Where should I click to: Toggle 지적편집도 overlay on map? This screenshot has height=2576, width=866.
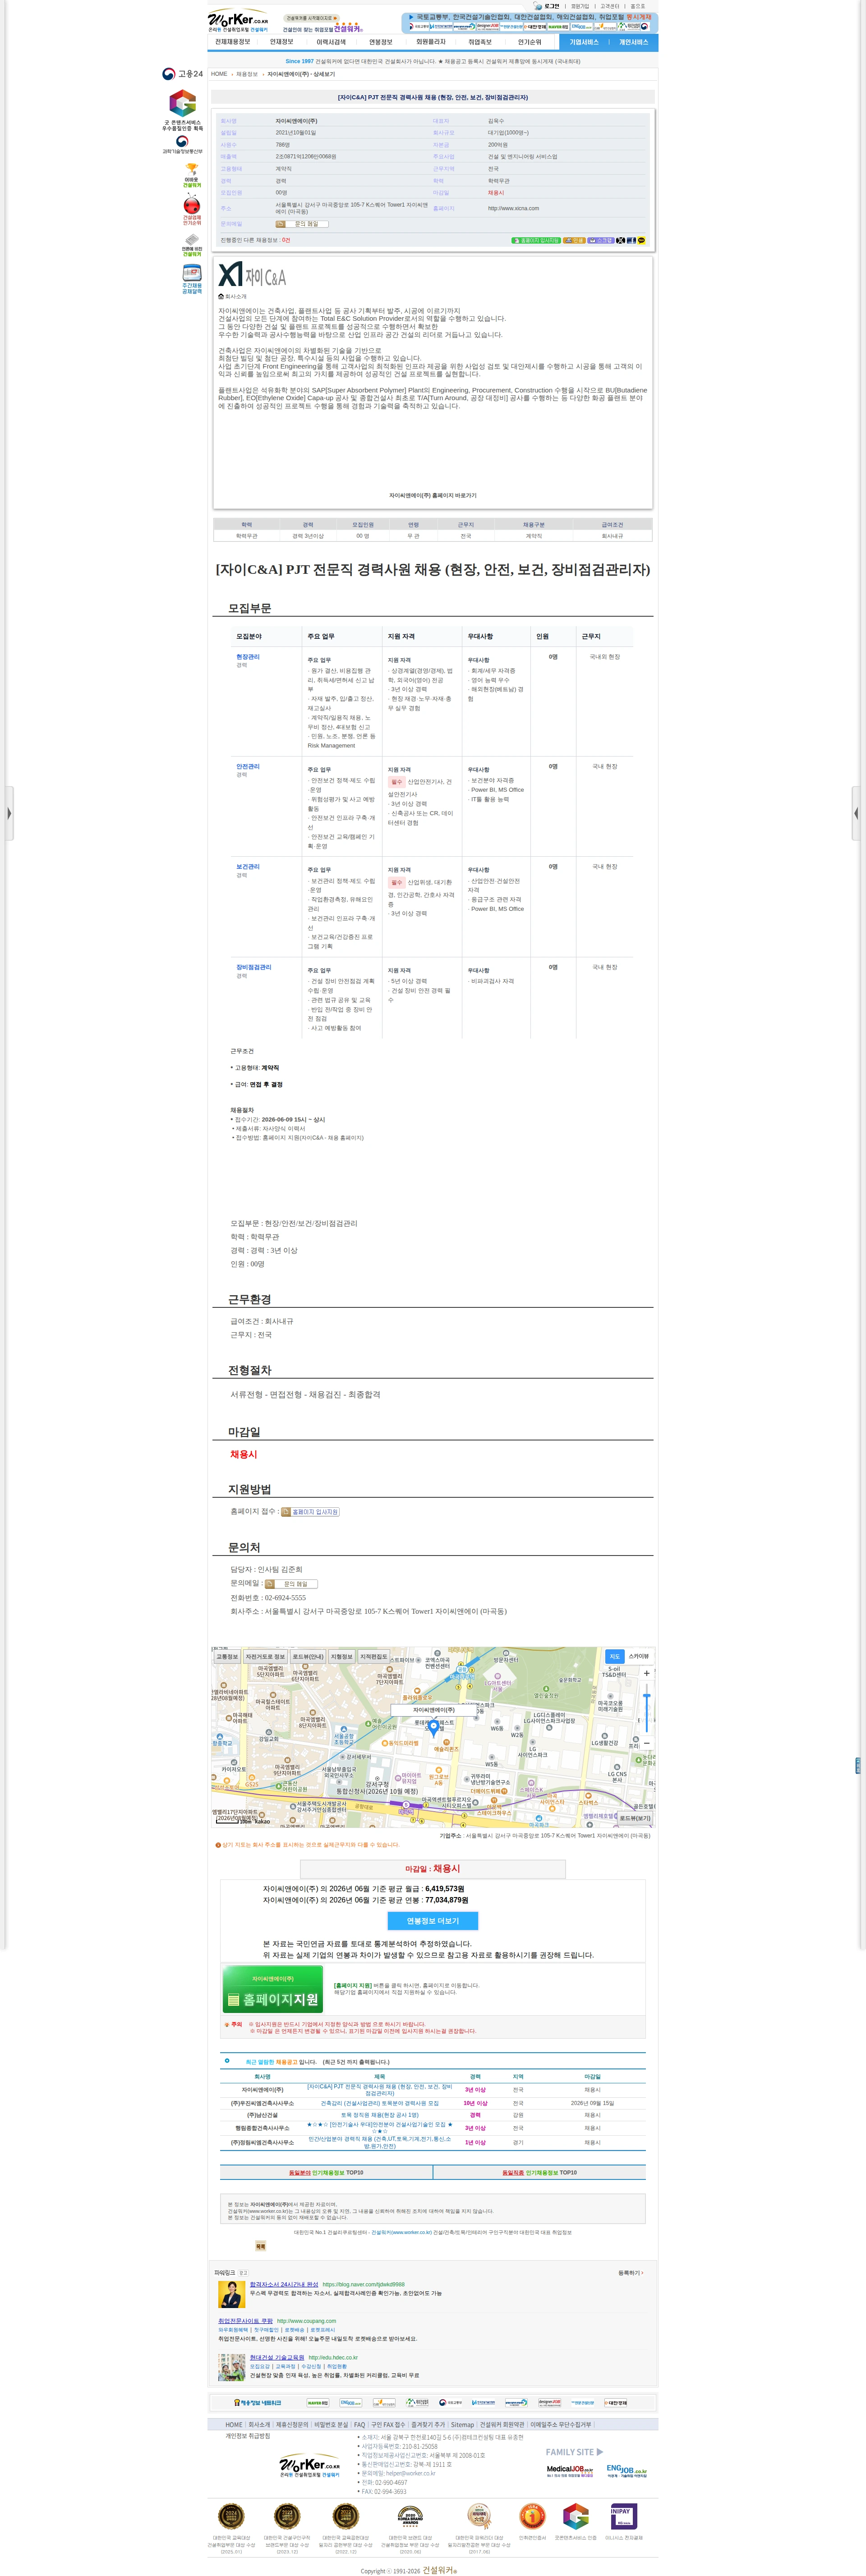click(x=374, y=1657)
